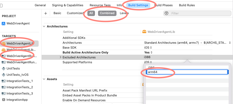Expand the Excluded Architectures row
233x104 pixels.
click(x=60, y=57)
